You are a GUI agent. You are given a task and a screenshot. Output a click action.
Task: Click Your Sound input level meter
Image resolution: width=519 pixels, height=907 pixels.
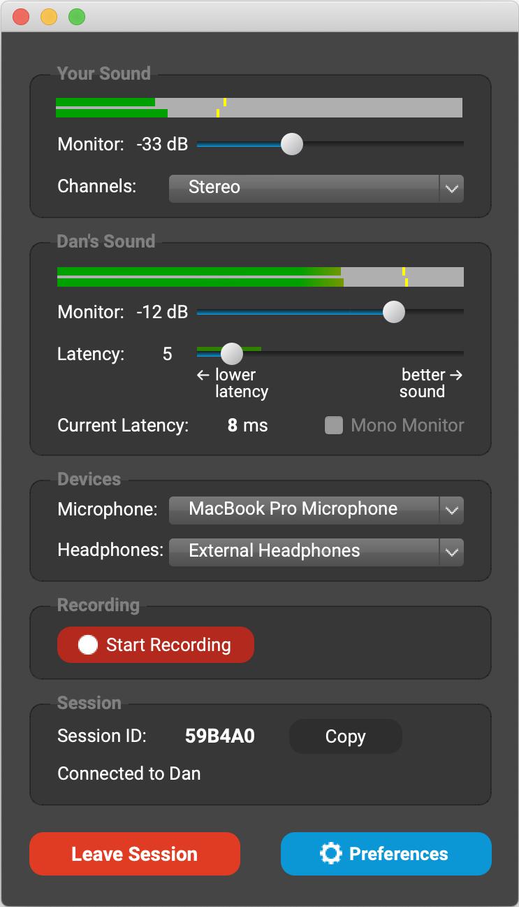(x=259, y=108)
